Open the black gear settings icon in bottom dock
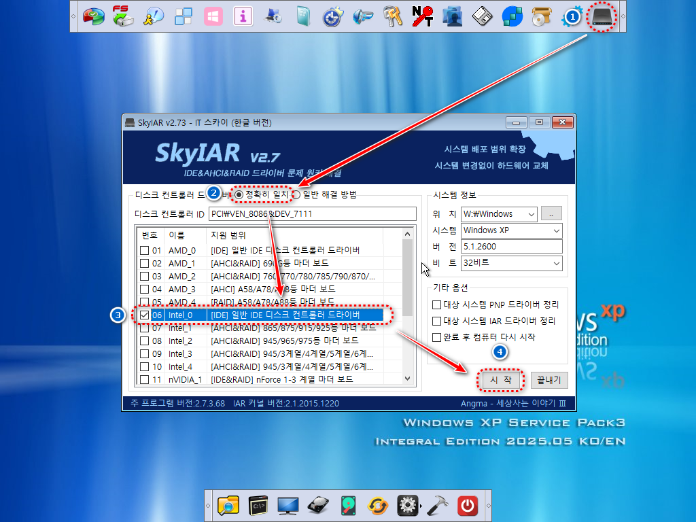 tap(408, 506)
